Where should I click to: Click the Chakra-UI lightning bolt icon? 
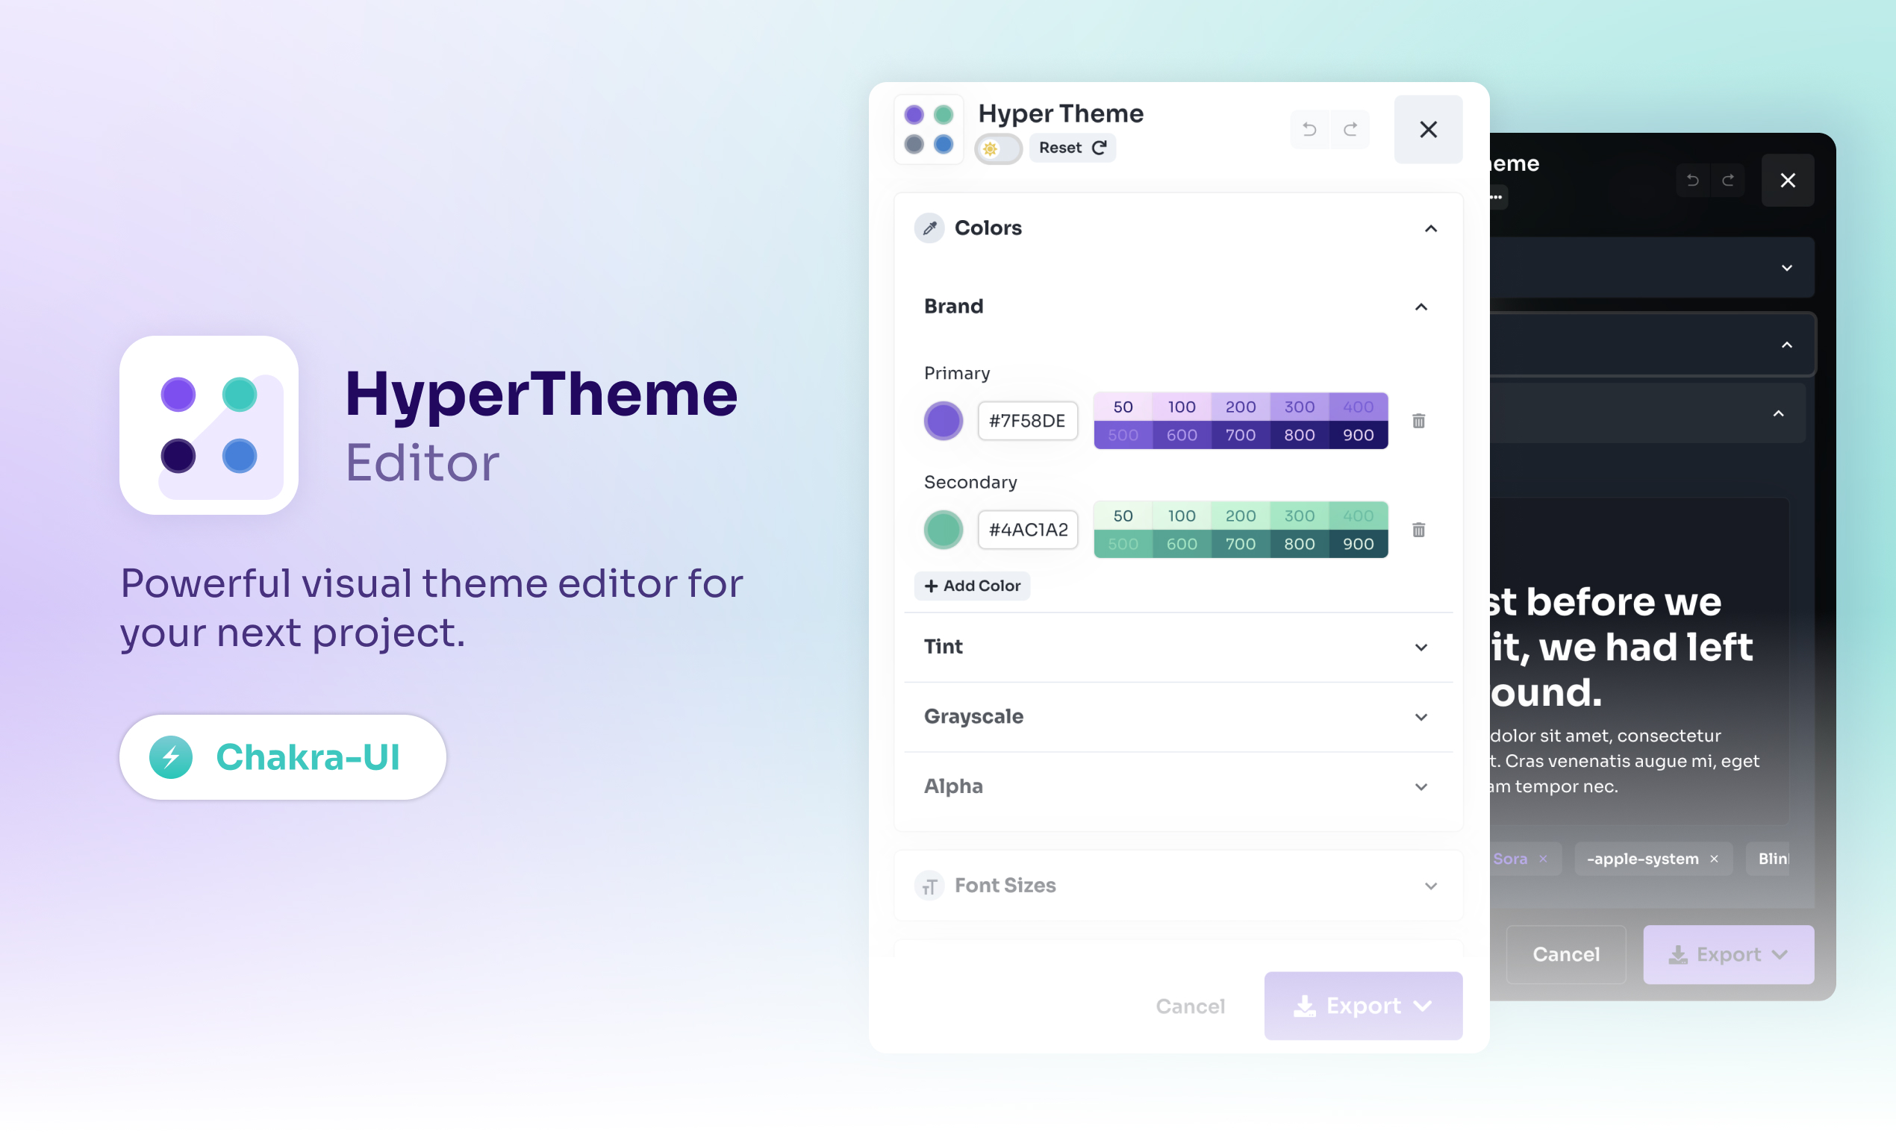pos(173,756)
